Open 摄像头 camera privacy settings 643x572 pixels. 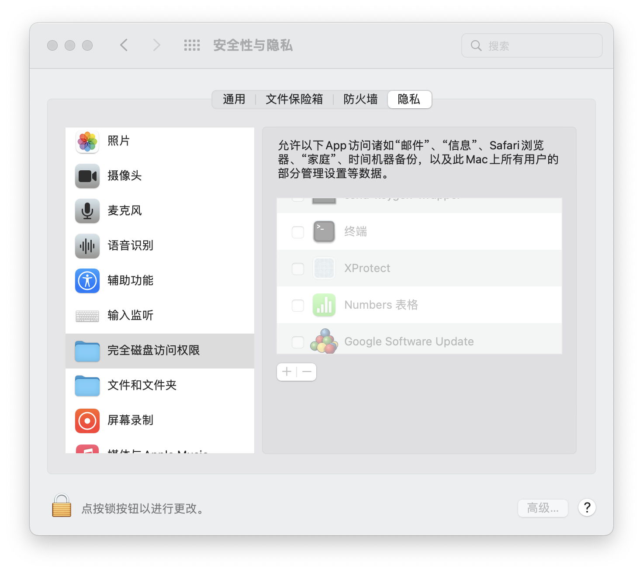point(87,176)
